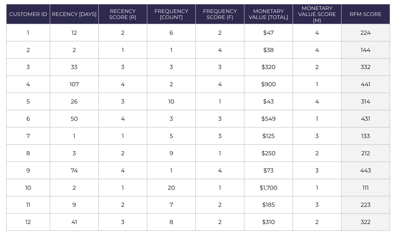Click the RFM SCORE column header
The height and width of the screenshot is (234, 398).
point(365,14)
